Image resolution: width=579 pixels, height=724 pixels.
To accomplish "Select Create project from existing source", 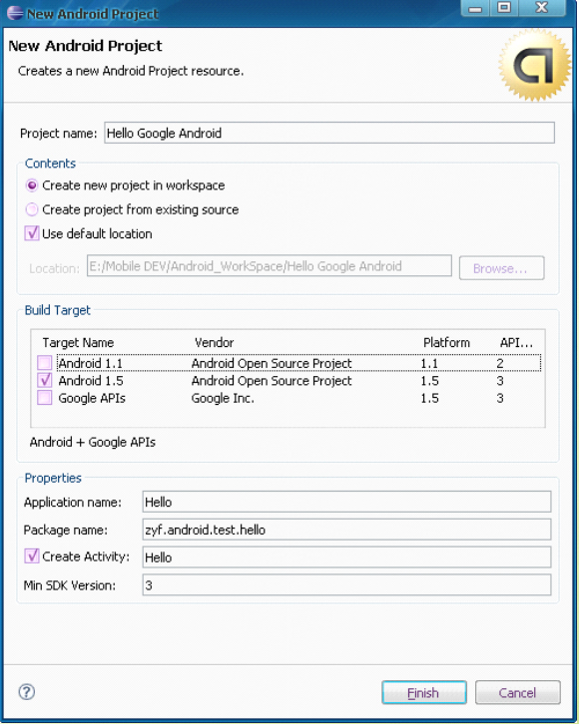I will tap(31, 209).
